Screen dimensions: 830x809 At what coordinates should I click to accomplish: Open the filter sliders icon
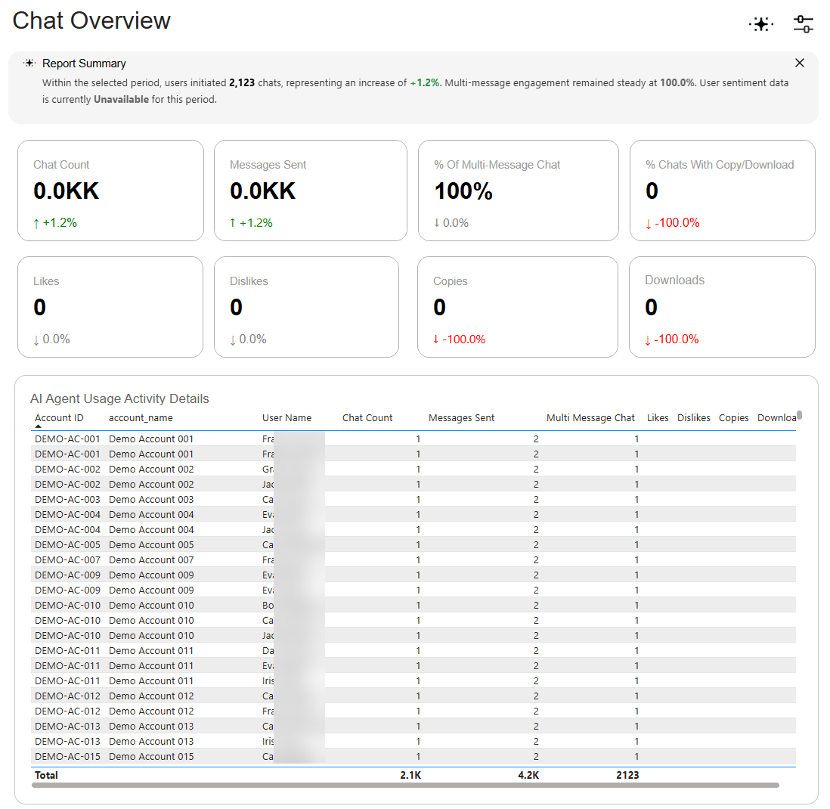tap(804, 24)
